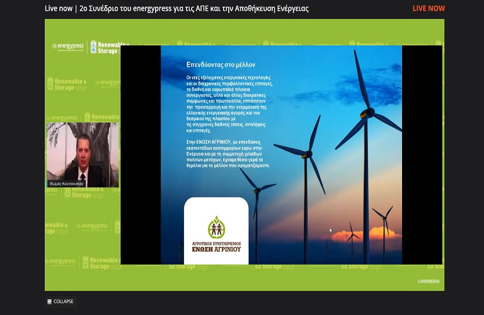Click the ΕΝΩΣΗ ΑΓΡΙΝΙΟΥ logo on slide

[x=216, y=234]
